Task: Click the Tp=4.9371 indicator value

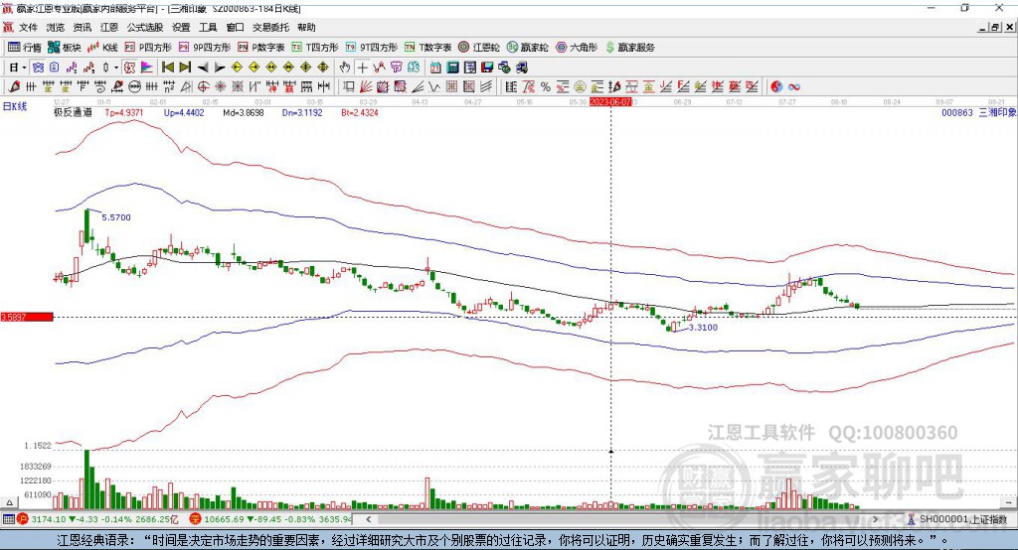Action: pos(123,112)
